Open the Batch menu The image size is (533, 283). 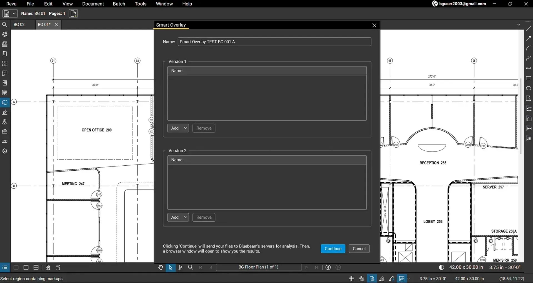(x=119, y=4)
